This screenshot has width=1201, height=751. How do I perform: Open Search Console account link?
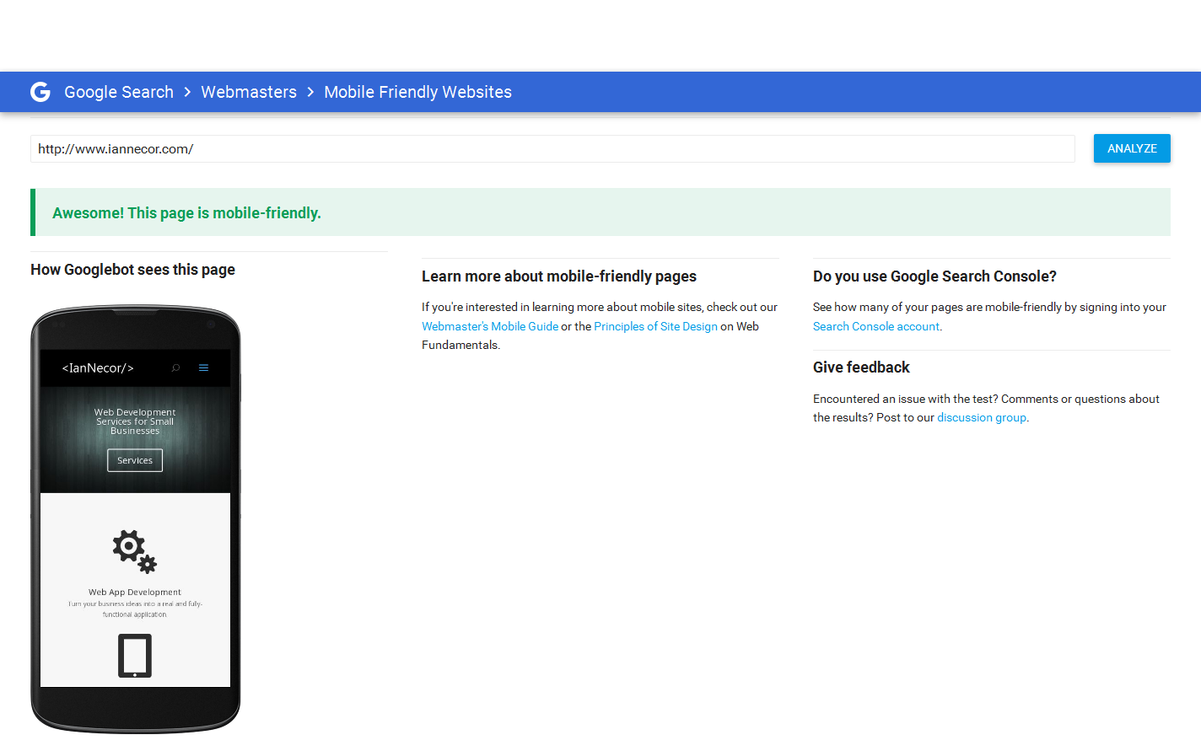click(876, 326)
